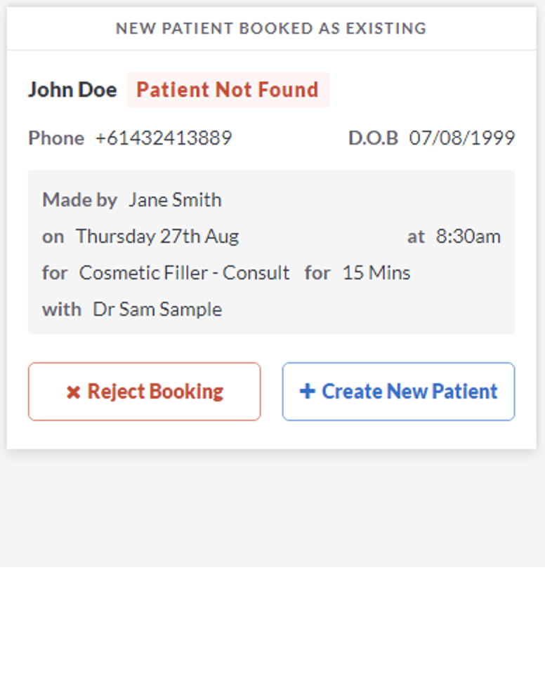545x683 pixels.
Task: Click the booker name Jane Smith
Action: (x=175, y=199)
